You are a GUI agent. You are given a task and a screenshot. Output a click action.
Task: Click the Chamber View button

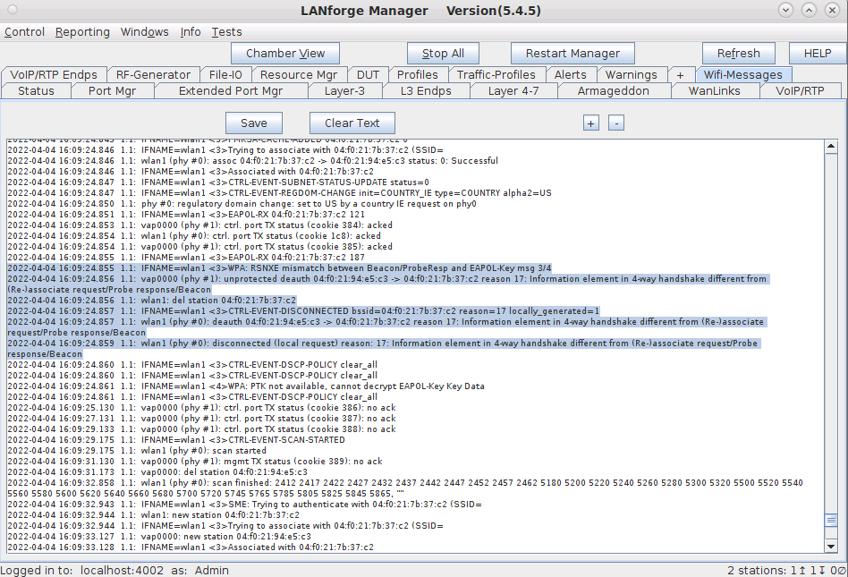(x=285, y=54)
